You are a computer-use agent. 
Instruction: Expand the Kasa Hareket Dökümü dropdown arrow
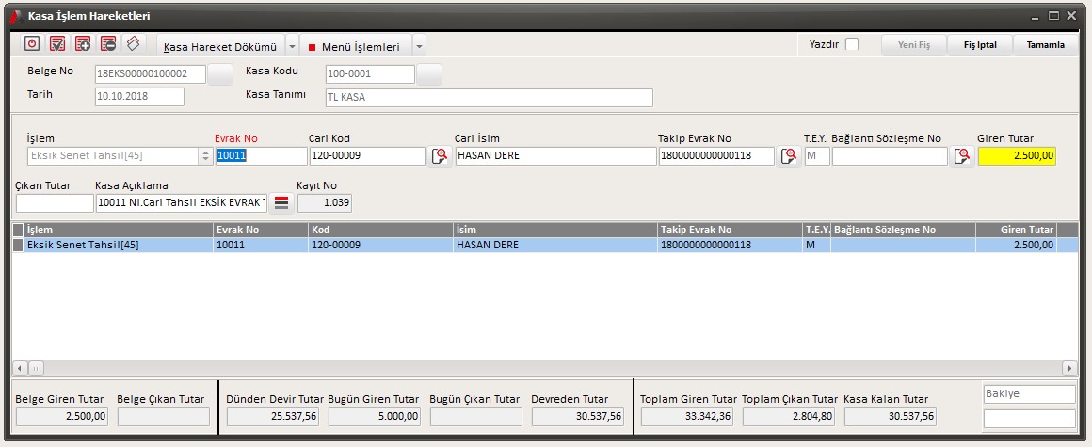coord(292,46)
